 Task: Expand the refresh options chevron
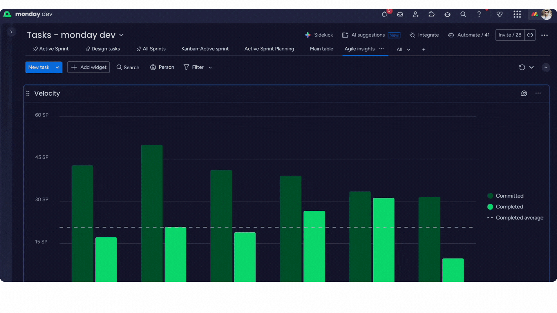531,67
